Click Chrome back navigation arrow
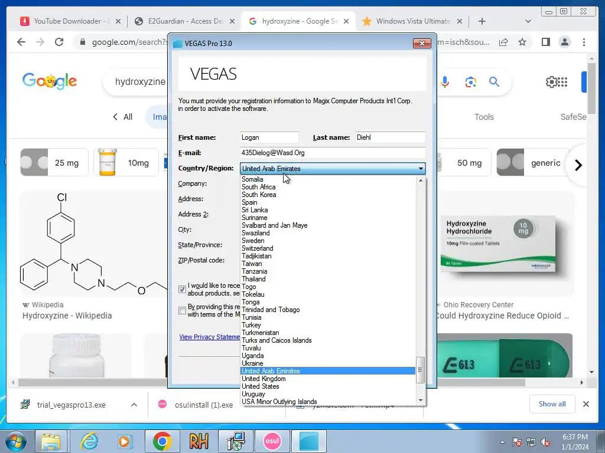This screenshot has width=605, height=453. [x=21, y=42]
